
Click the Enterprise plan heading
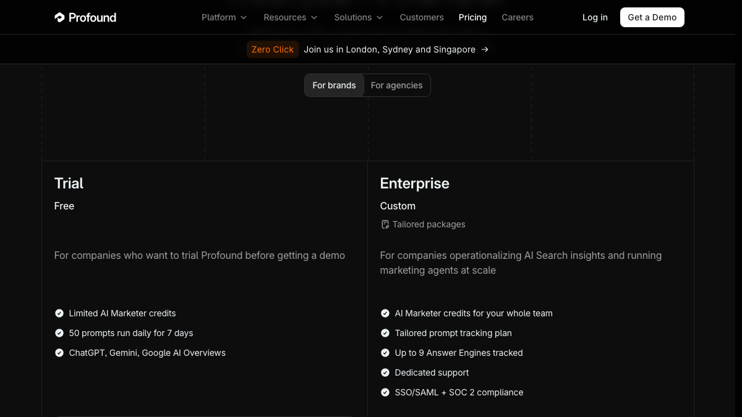[x=414, y=183]
